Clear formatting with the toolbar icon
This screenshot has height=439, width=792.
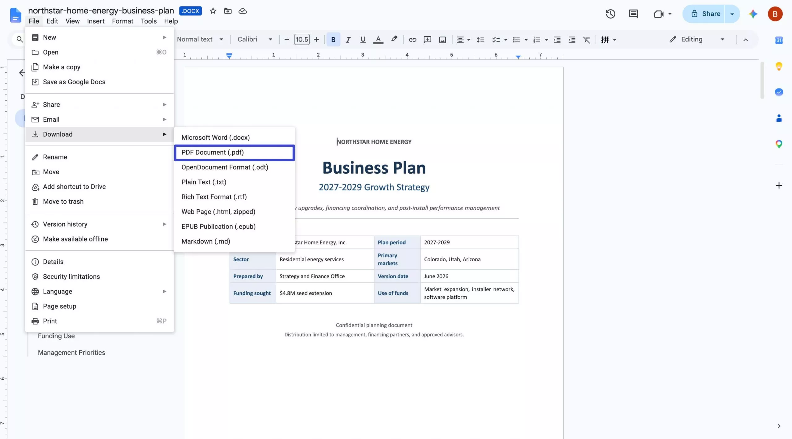tap(587, 40)
